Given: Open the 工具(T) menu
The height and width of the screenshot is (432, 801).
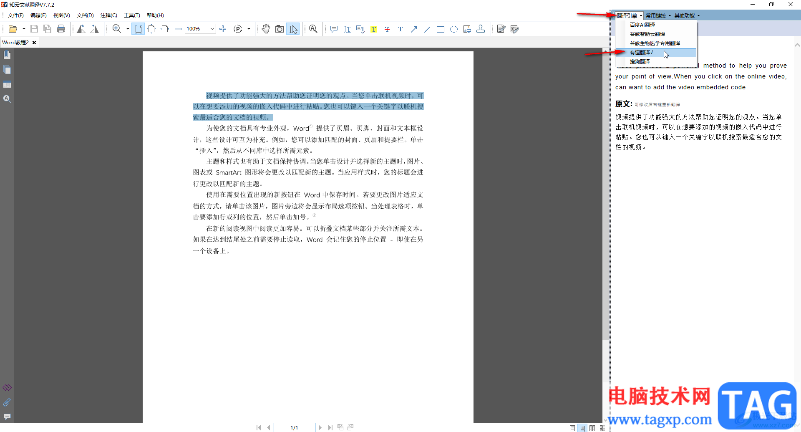Looking at the screenshot, I should [x=132, y=15].
